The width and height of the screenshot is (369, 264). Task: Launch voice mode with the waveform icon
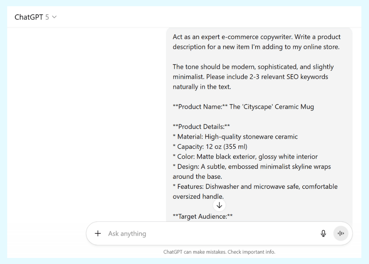click(x=341, y=233)
